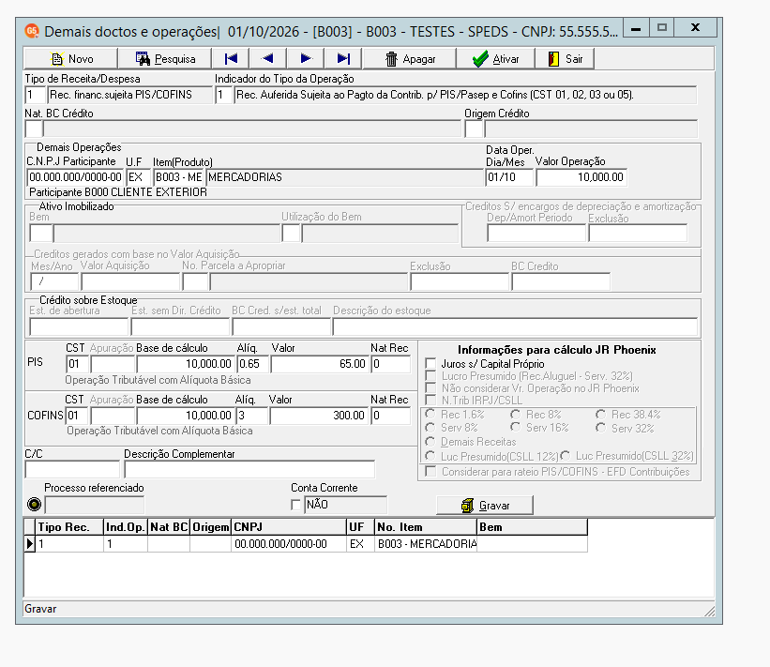This screenshot has height=667, width=770.
Task: Click the B003 - MERCADORIA grid cell
Action: (x=426, y=544)
